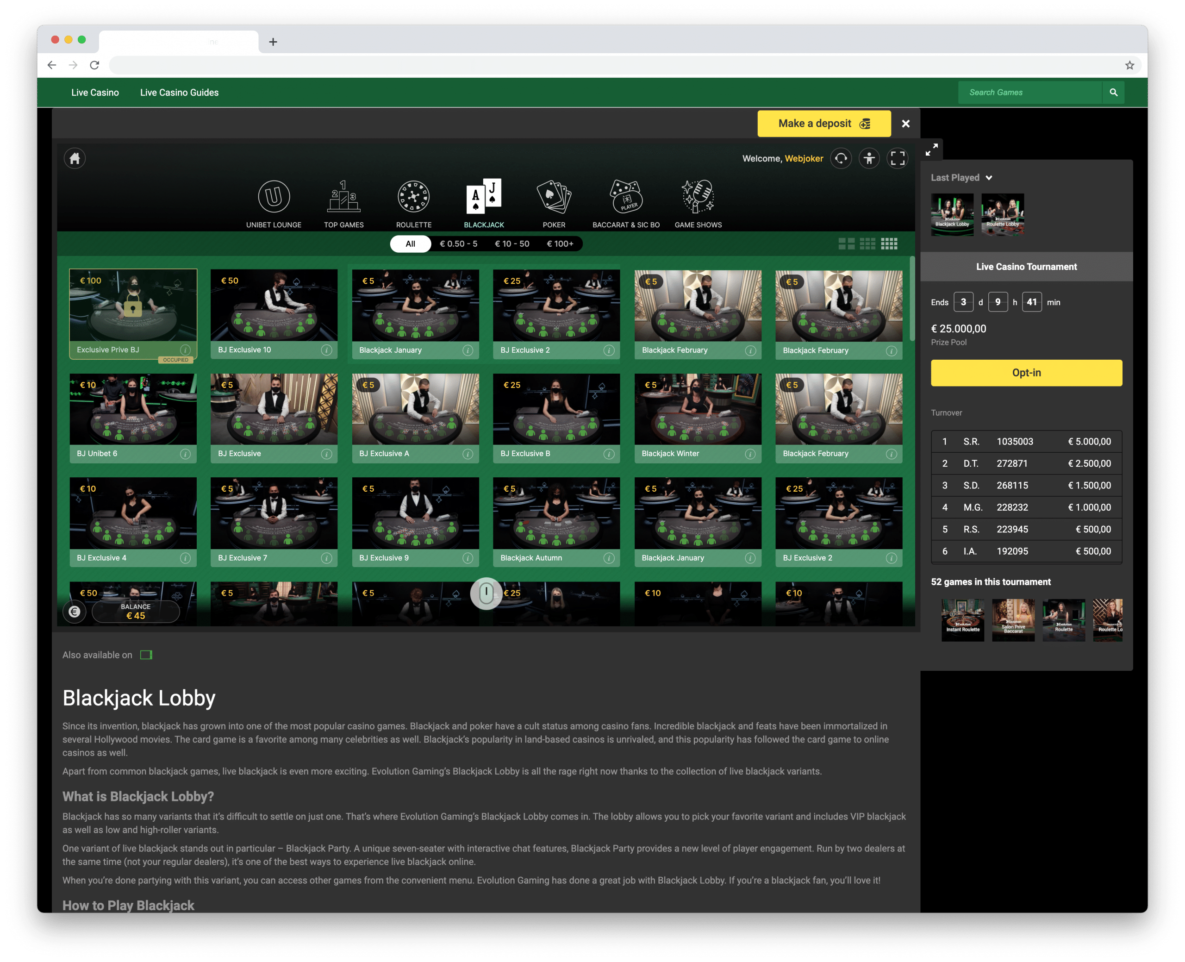
Task: Open last played Blackjack Lobby thumbnail
Action: 952,214
